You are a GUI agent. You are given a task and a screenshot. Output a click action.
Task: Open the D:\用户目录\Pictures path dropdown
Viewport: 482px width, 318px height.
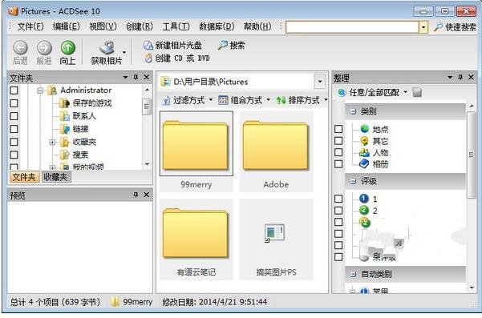click(x=320, y=82)
